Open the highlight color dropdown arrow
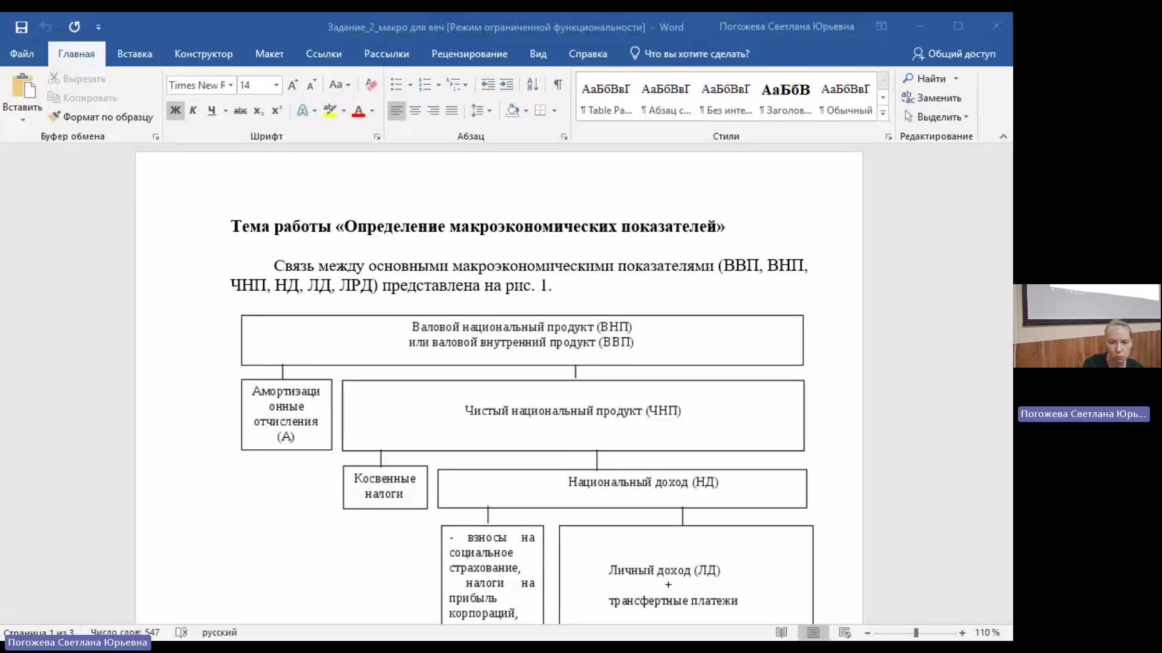Viewport: 1162px width, 653px height. 344,111
